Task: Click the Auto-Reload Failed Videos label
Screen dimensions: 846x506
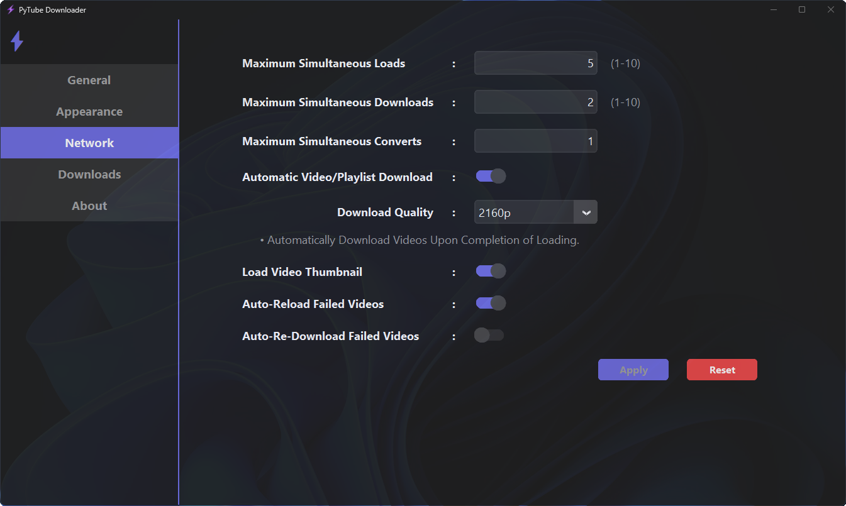Action: click(313, 304)
